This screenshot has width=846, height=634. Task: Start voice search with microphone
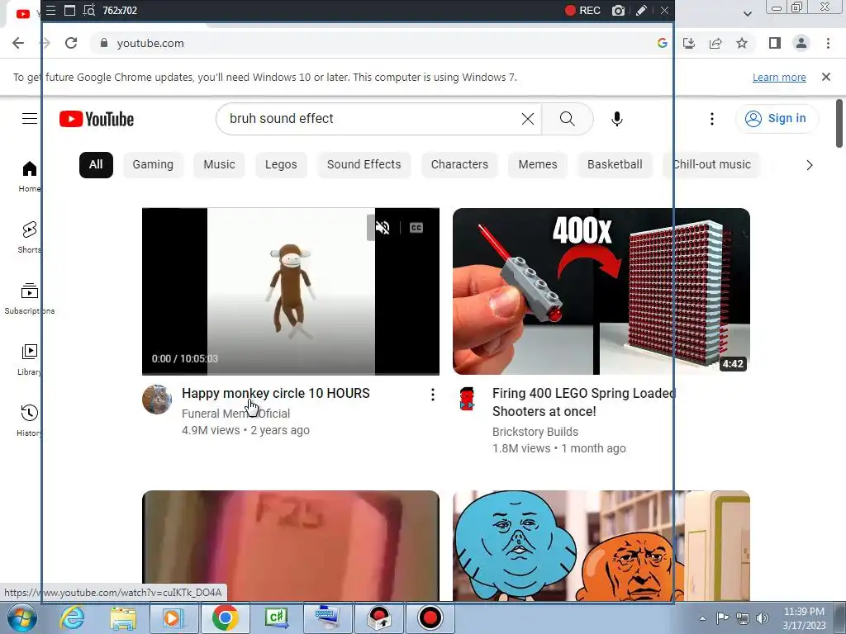point(617,119)
